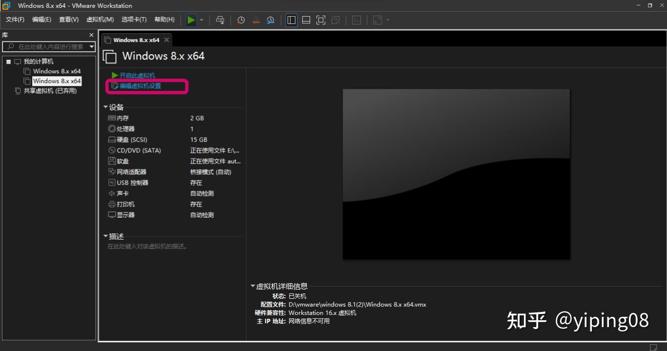Close the 库 library panel with its X
The width and height of the screenshot is (667, 351).
pos(91,35)
